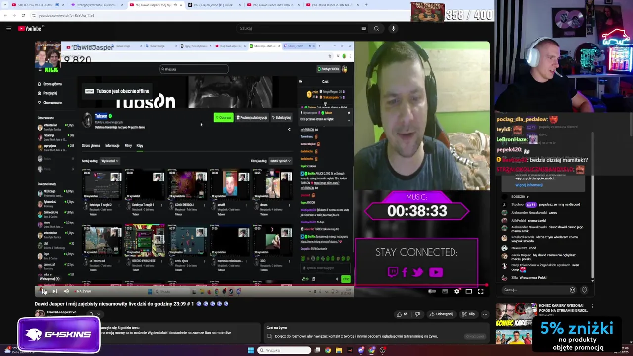
Task: Open a new browser tab
Action: point(366,5)
